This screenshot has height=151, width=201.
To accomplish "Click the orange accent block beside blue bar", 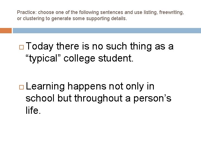I will [6, 30].
